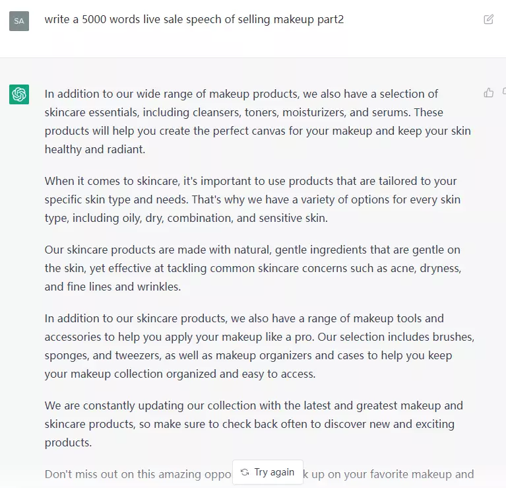
Task: Click the user prompt about live sale speech
Action: click(194, 20)
